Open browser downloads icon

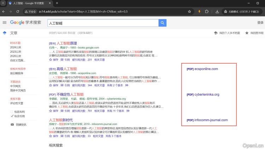217,11
